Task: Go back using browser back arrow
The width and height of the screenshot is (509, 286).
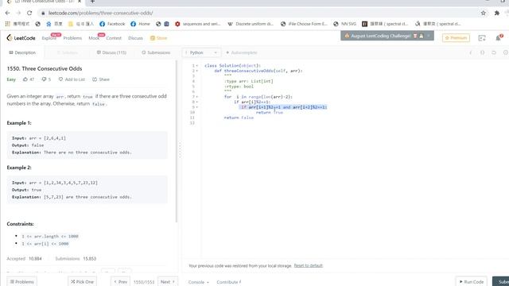Action: 7,13
